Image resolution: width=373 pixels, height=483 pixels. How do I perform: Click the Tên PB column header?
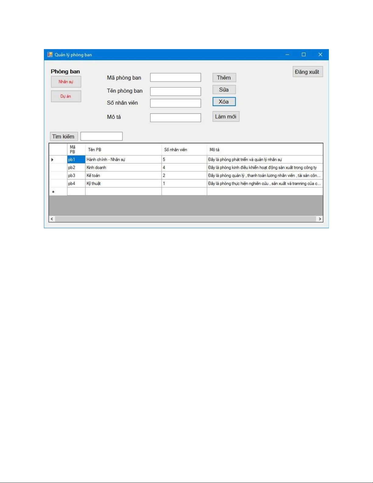(123, 150)
